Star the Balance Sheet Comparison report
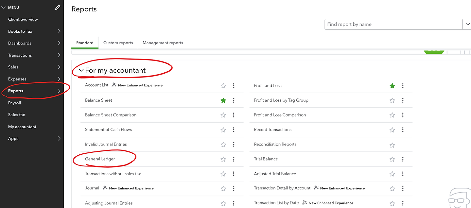The image size is (471, 208). [x=223, y=115]
